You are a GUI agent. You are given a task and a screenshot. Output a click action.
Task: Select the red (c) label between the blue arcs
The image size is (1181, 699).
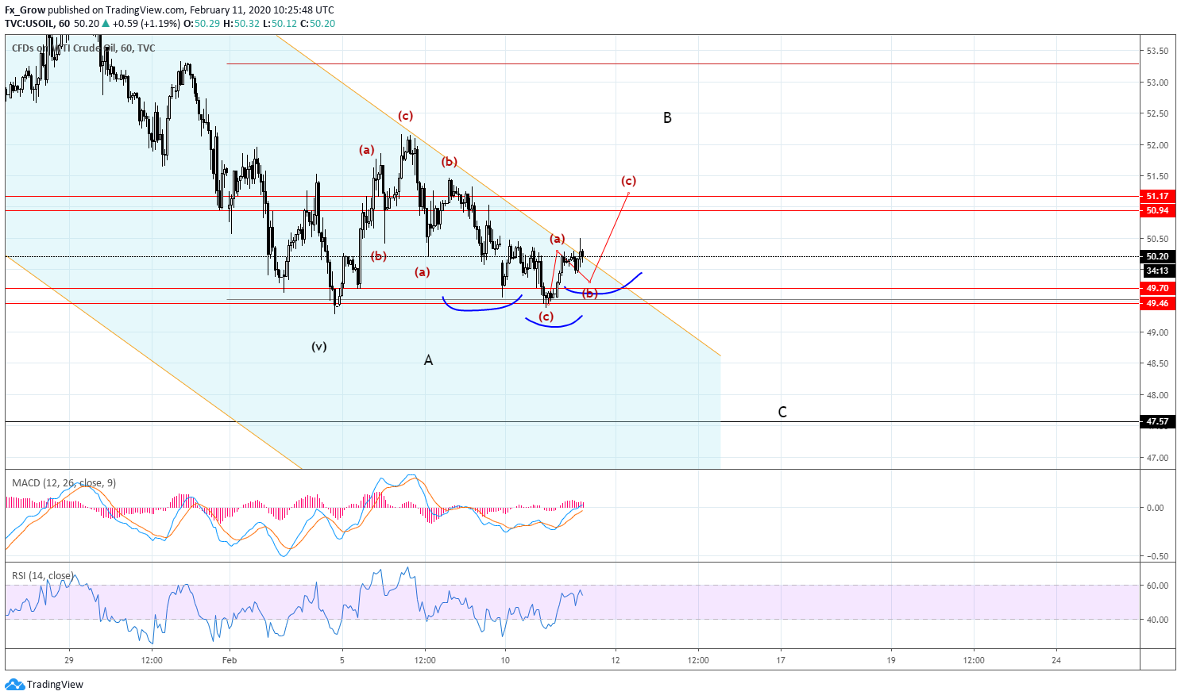(546, 317)
